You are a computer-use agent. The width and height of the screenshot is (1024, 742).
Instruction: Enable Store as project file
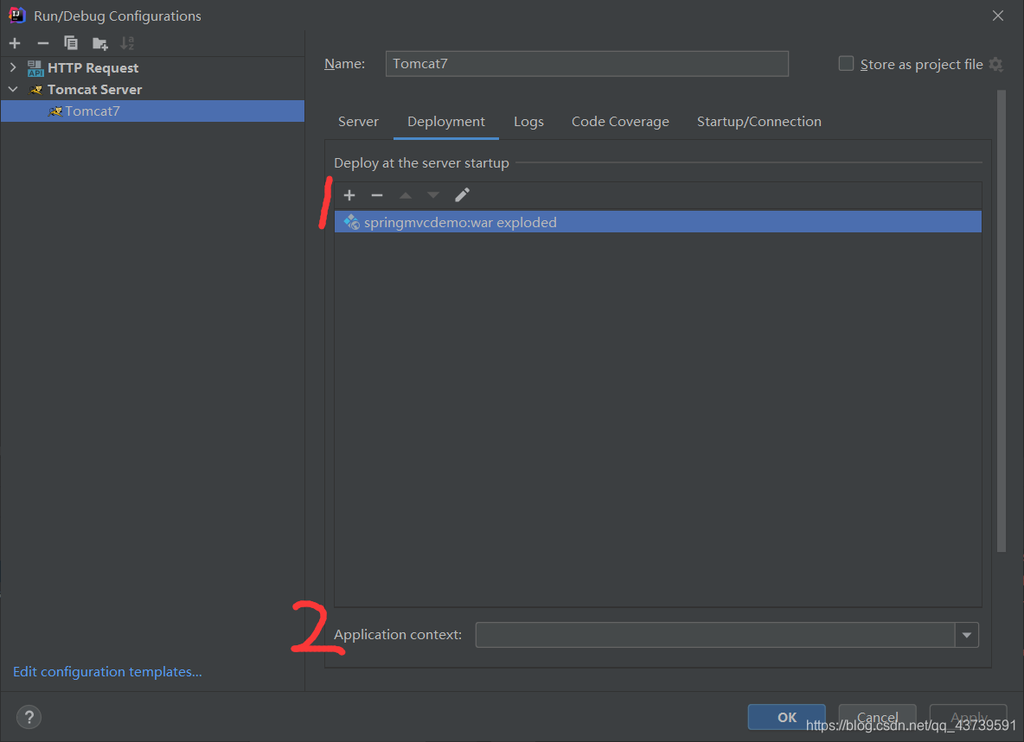click(845, 63)
